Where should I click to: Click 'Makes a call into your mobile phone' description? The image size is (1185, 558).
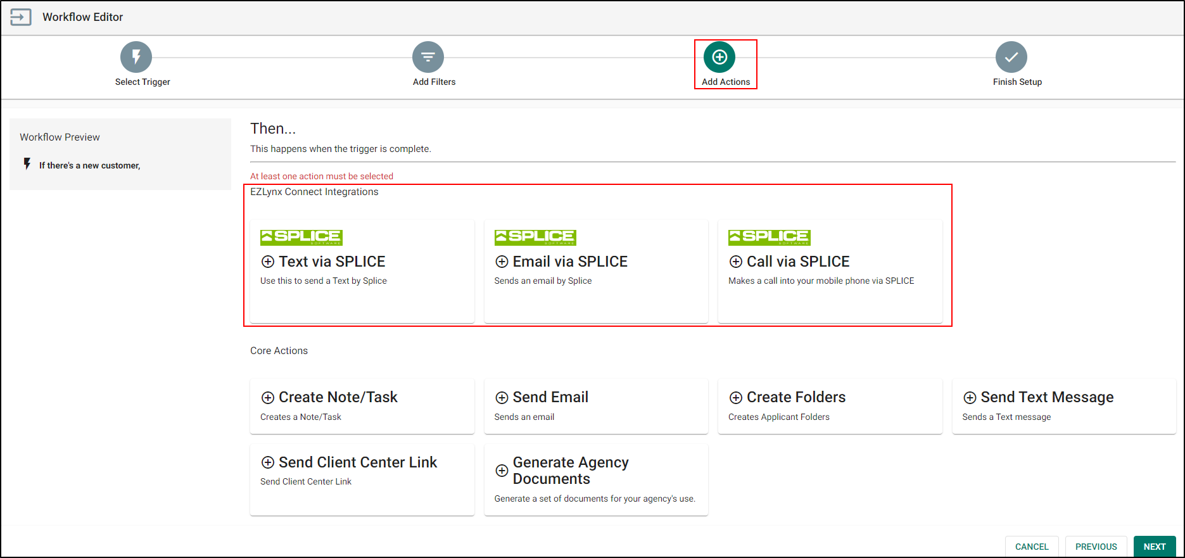pyautogui.click(x=821, y=281)
